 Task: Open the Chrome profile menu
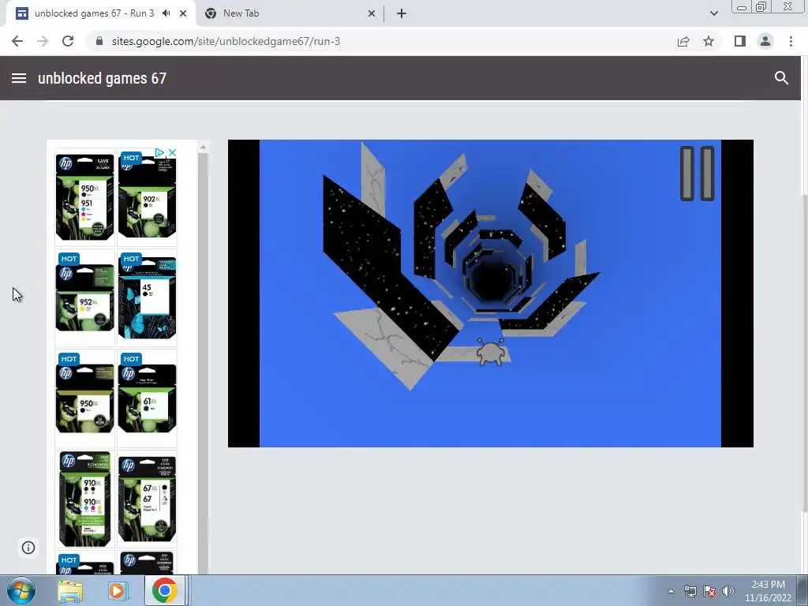coord(765,41)
